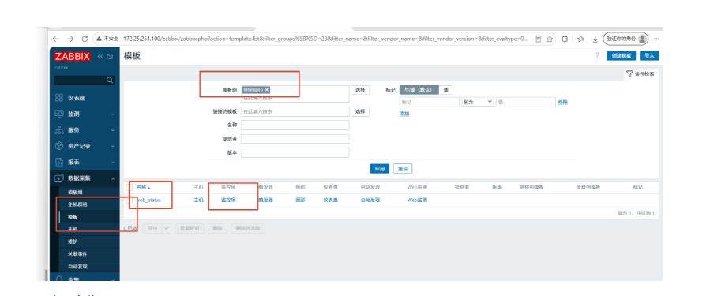Expand the 监测 menu chevron

113,114
